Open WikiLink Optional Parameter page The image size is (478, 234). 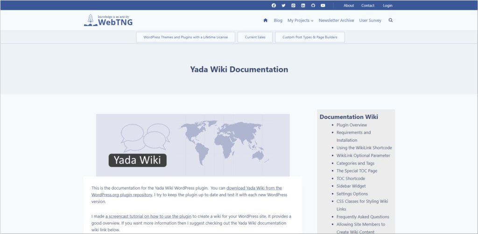(x=363, y=156)
